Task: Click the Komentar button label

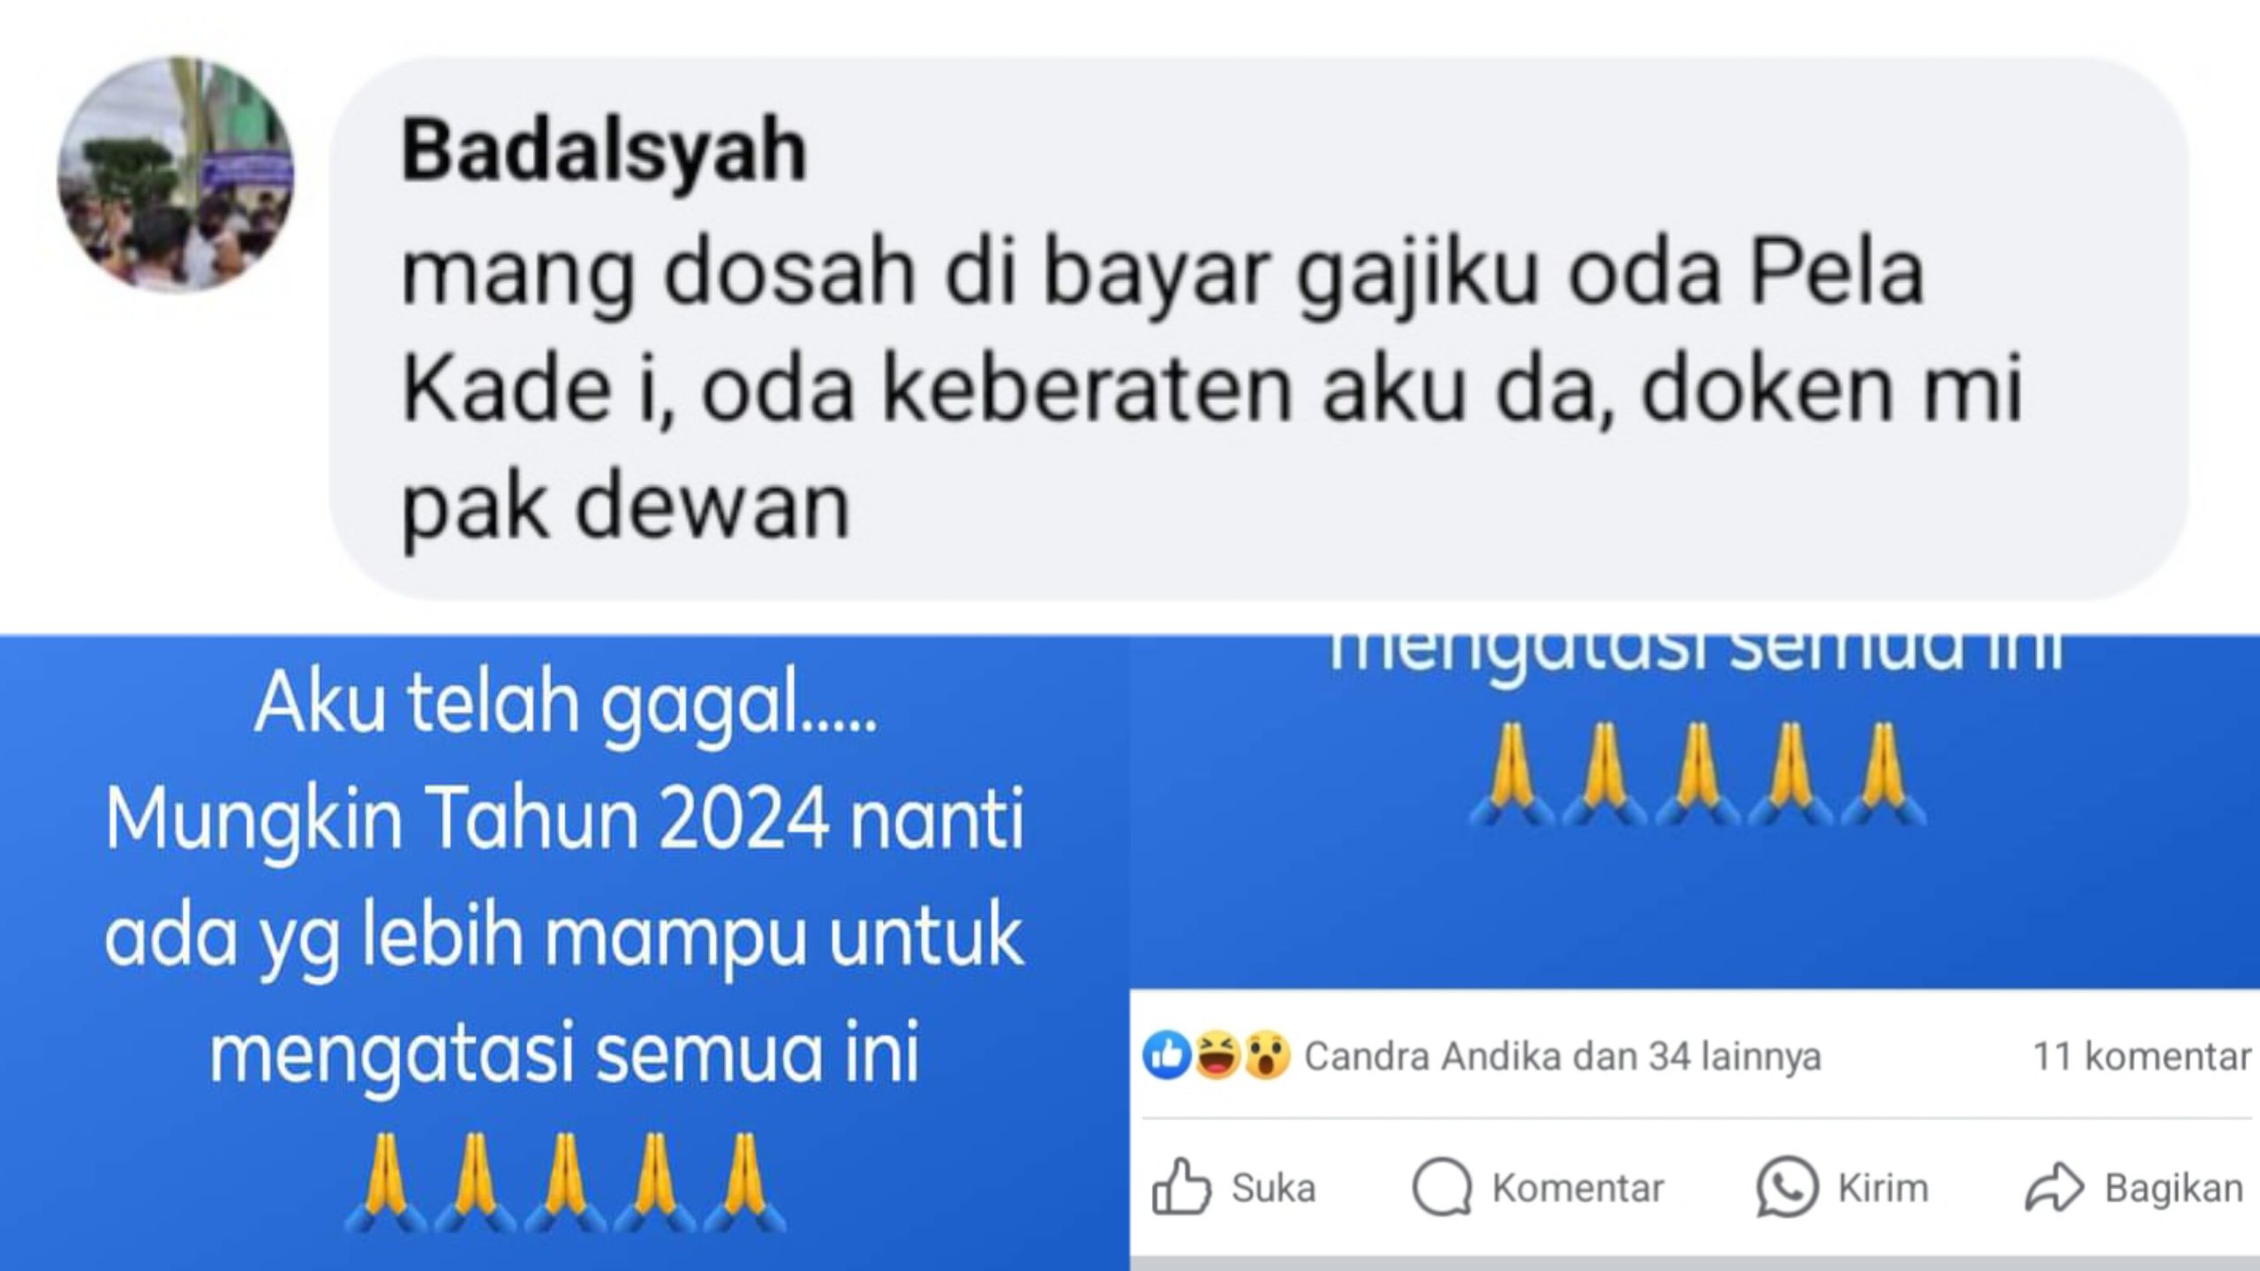Action: pos(1578,1188)
